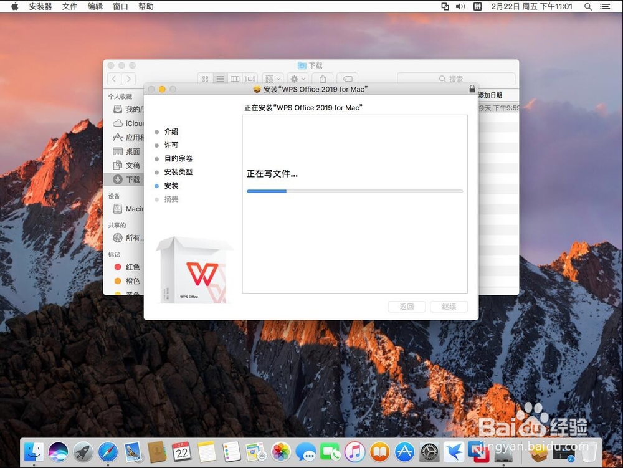Screen dimensions: 623x468
Task: Click the volume icon in menu bar
Action: click(x=460, y=6)
